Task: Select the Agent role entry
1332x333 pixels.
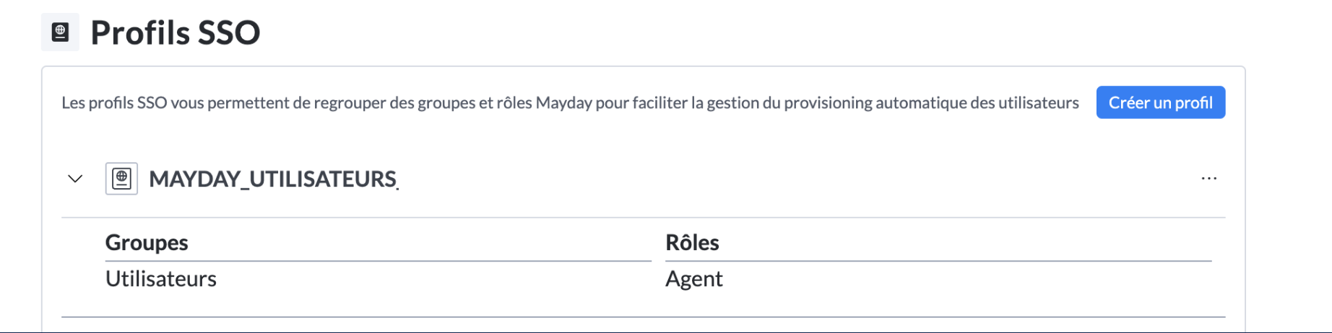Action: 693,279
